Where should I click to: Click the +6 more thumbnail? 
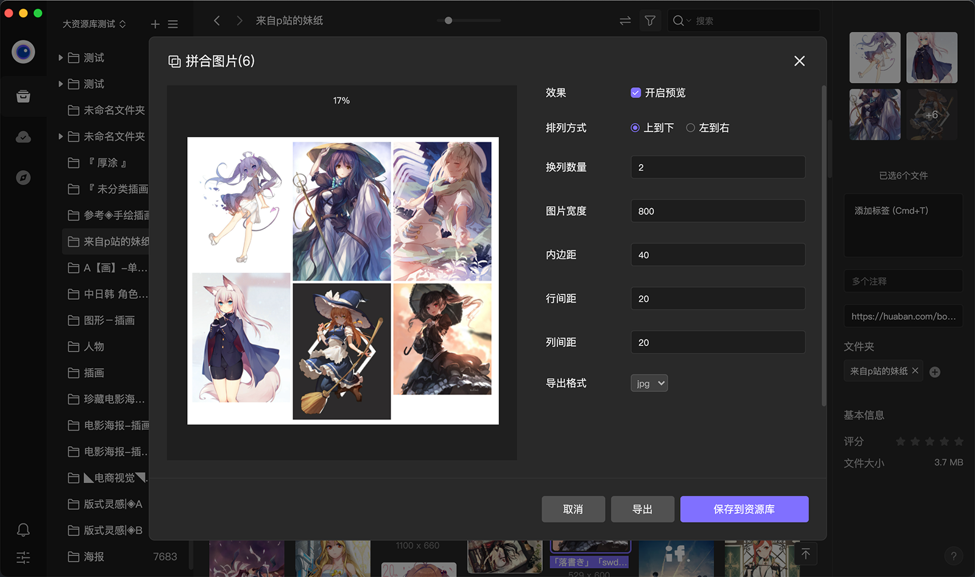click(x=932, y=115)
